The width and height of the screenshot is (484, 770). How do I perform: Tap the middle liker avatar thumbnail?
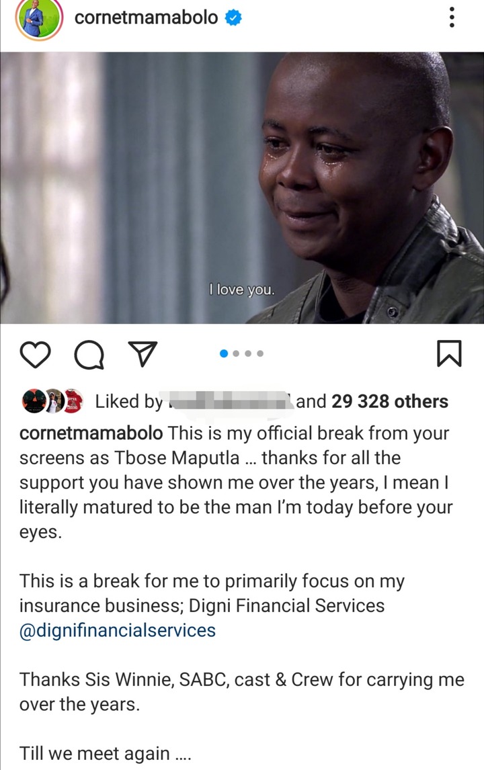(x=53, y=401)
